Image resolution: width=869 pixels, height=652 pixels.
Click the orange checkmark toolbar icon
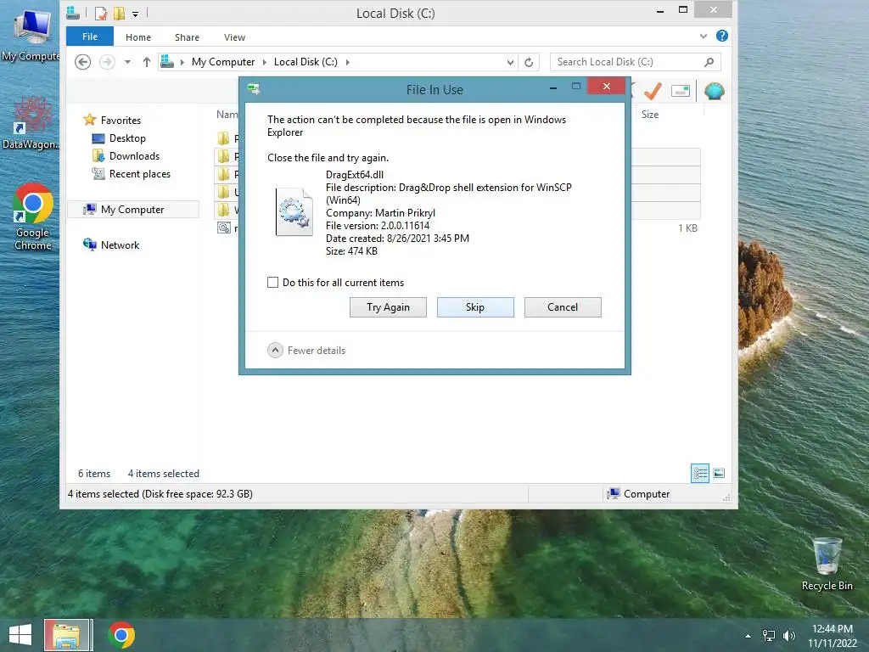click(x=653, y=91)
